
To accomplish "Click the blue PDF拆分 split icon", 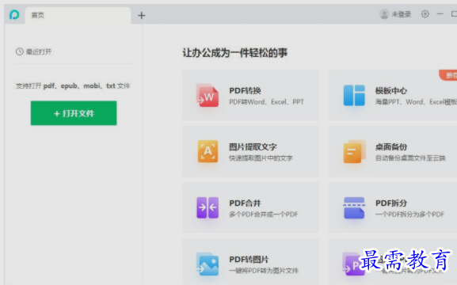I will [354, 207].
